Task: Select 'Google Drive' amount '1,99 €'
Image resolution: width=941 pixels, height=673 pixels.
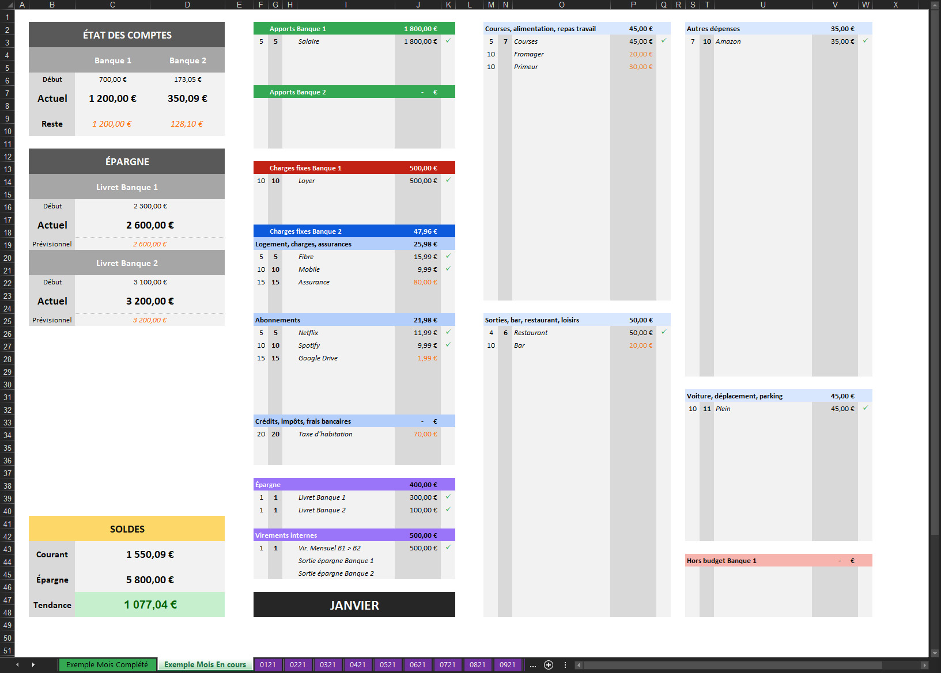Action: click(418, 358)
